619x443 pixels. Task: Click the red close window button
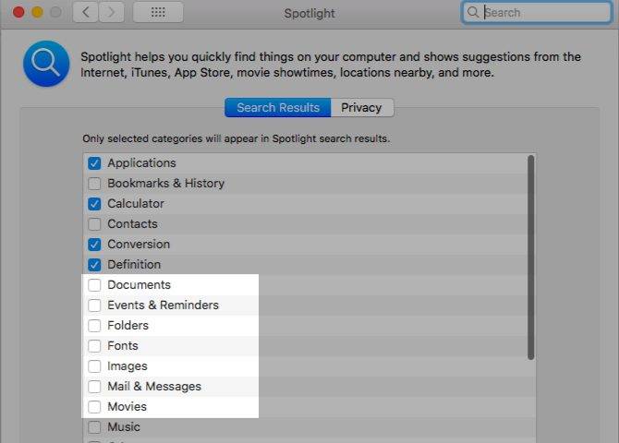18,12
